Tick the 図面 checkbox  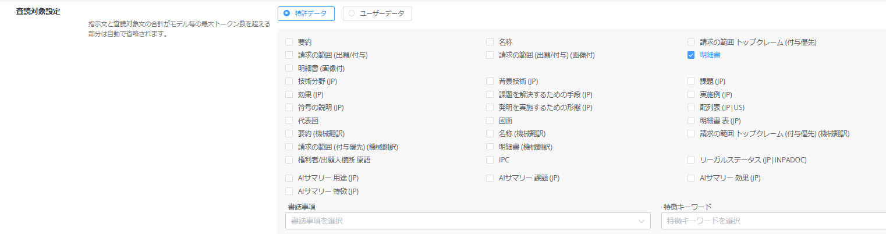point(490,121)
